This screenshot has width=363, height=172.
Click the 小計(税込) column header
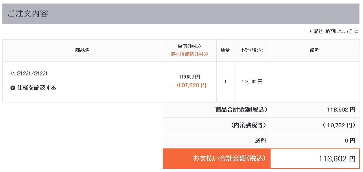252,50
